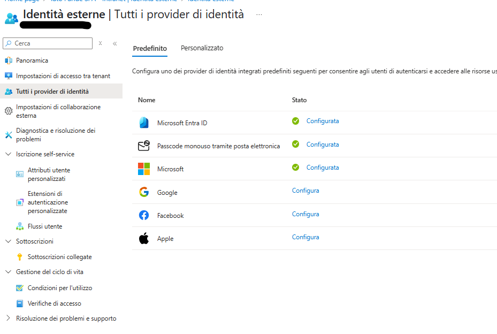The width and height of the screenshot is (497, 334).
Task: Open Diagnostica e risoluzione dei problemi
Action: (56, 135)
